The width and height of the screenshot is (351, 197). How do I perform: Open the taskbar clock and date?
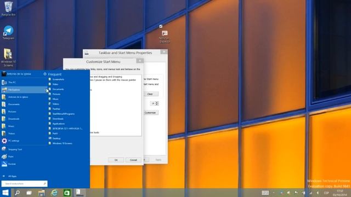pyautogui.click(x=340, y=193)
